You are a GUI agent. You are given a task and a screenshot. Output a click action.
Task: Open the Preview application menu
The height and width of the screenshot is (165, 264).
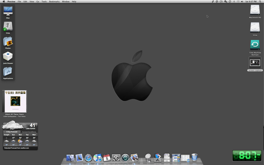point(11,2)
